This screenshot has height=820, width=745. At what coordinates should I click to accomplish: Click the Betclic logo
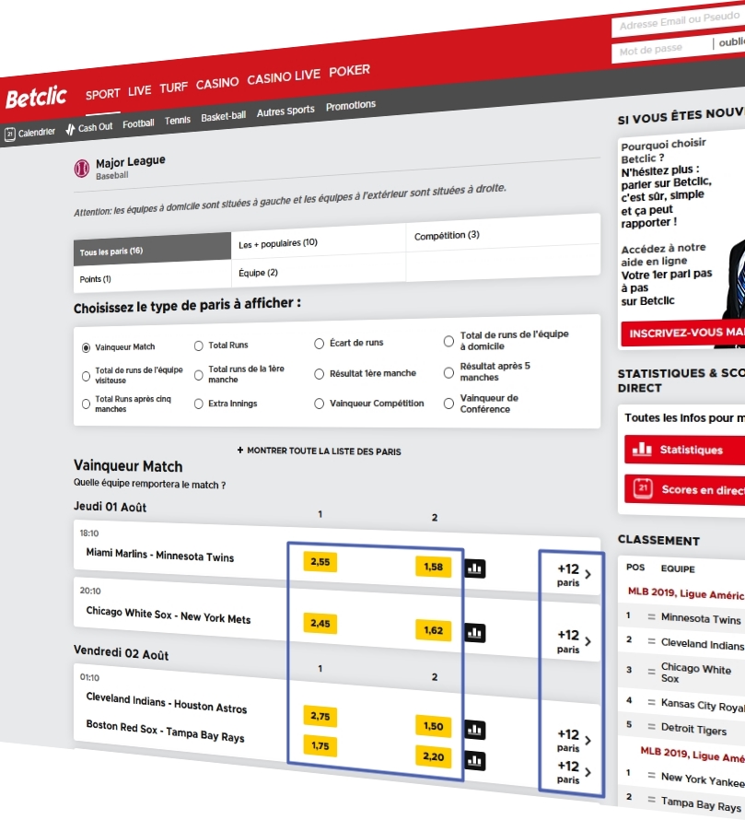(x=36, y=98)
